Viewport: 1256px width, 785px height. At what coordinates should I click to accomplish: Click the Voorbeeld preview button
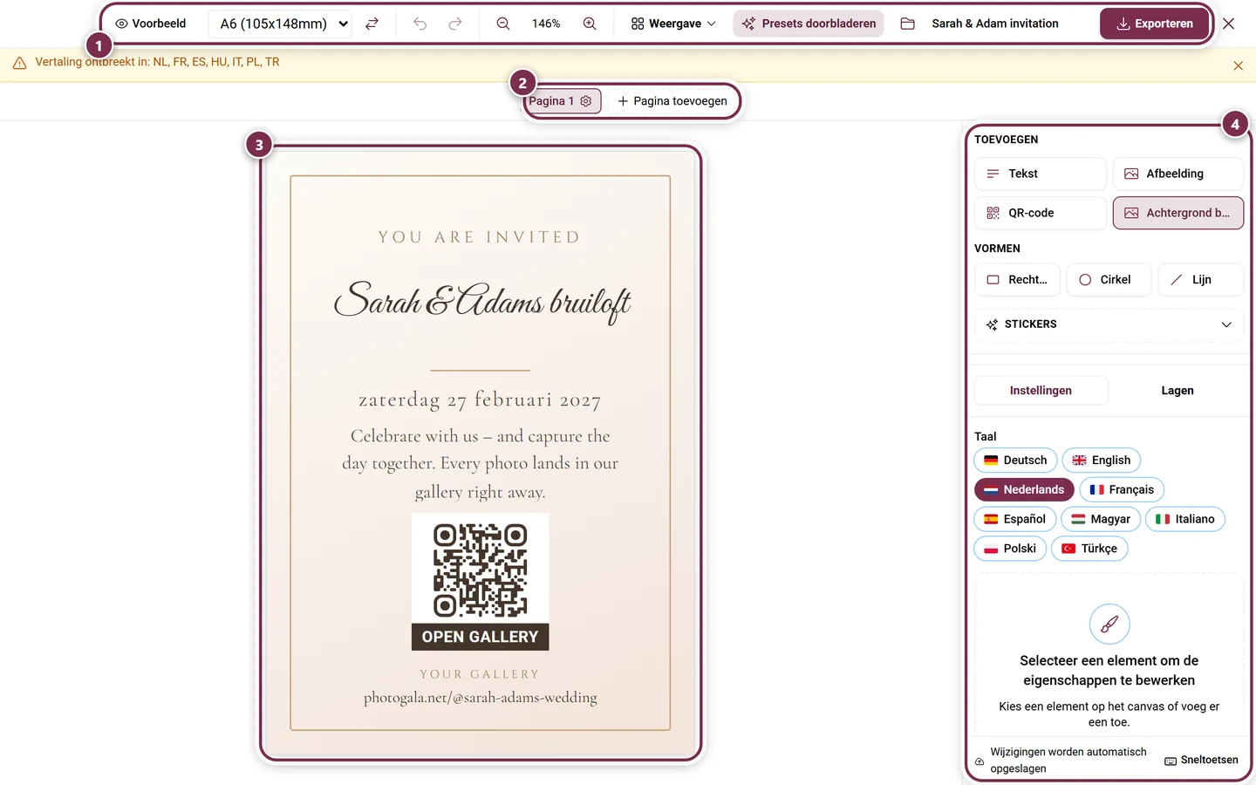[x=151, y=24]
